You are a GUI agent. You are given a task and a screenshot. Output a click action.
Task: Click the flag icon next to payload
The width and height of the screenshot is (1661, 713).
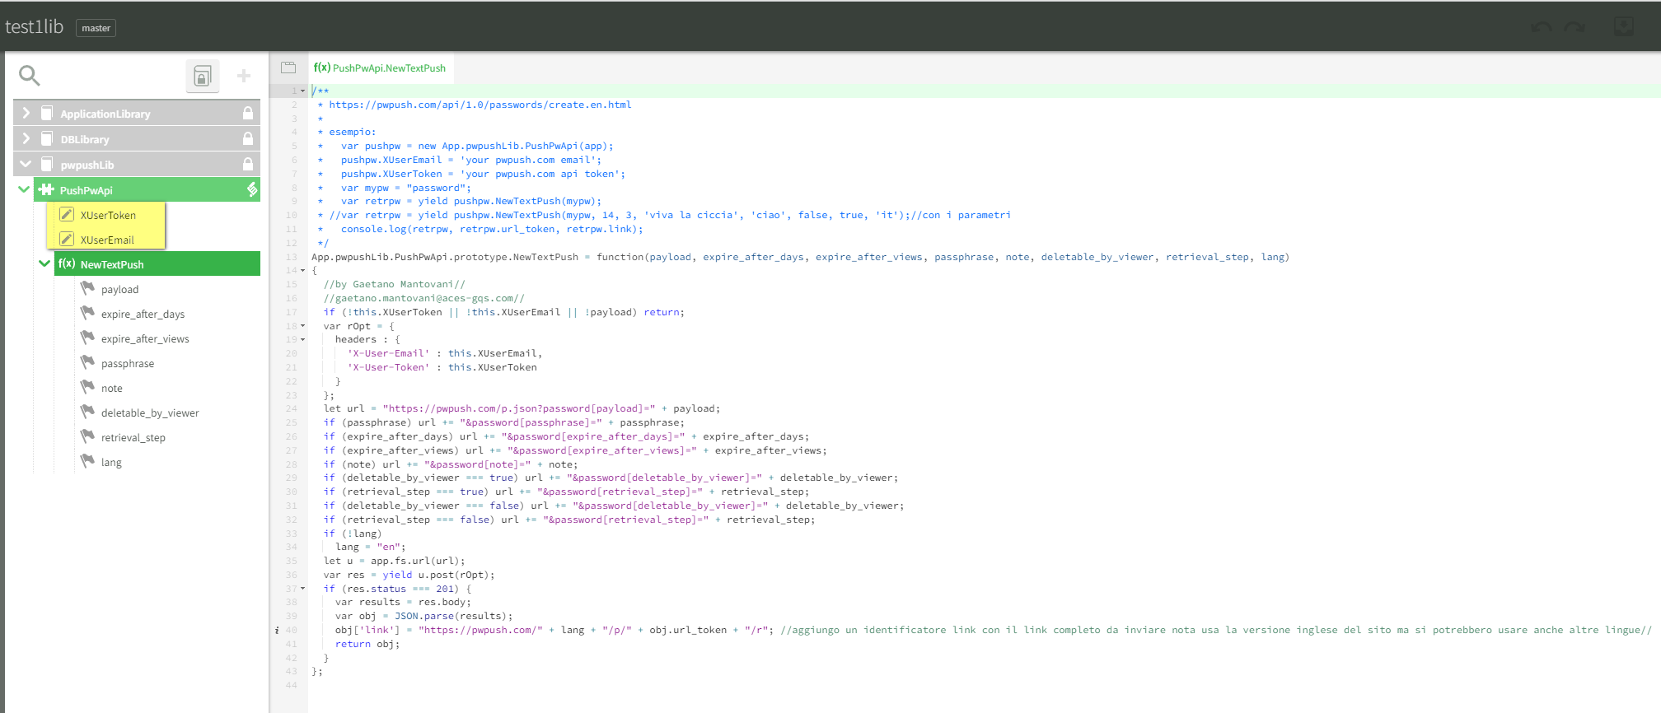[x=87, y=289]
